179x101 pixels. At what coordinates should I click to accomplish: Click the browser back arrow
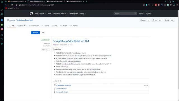(6, 5)
